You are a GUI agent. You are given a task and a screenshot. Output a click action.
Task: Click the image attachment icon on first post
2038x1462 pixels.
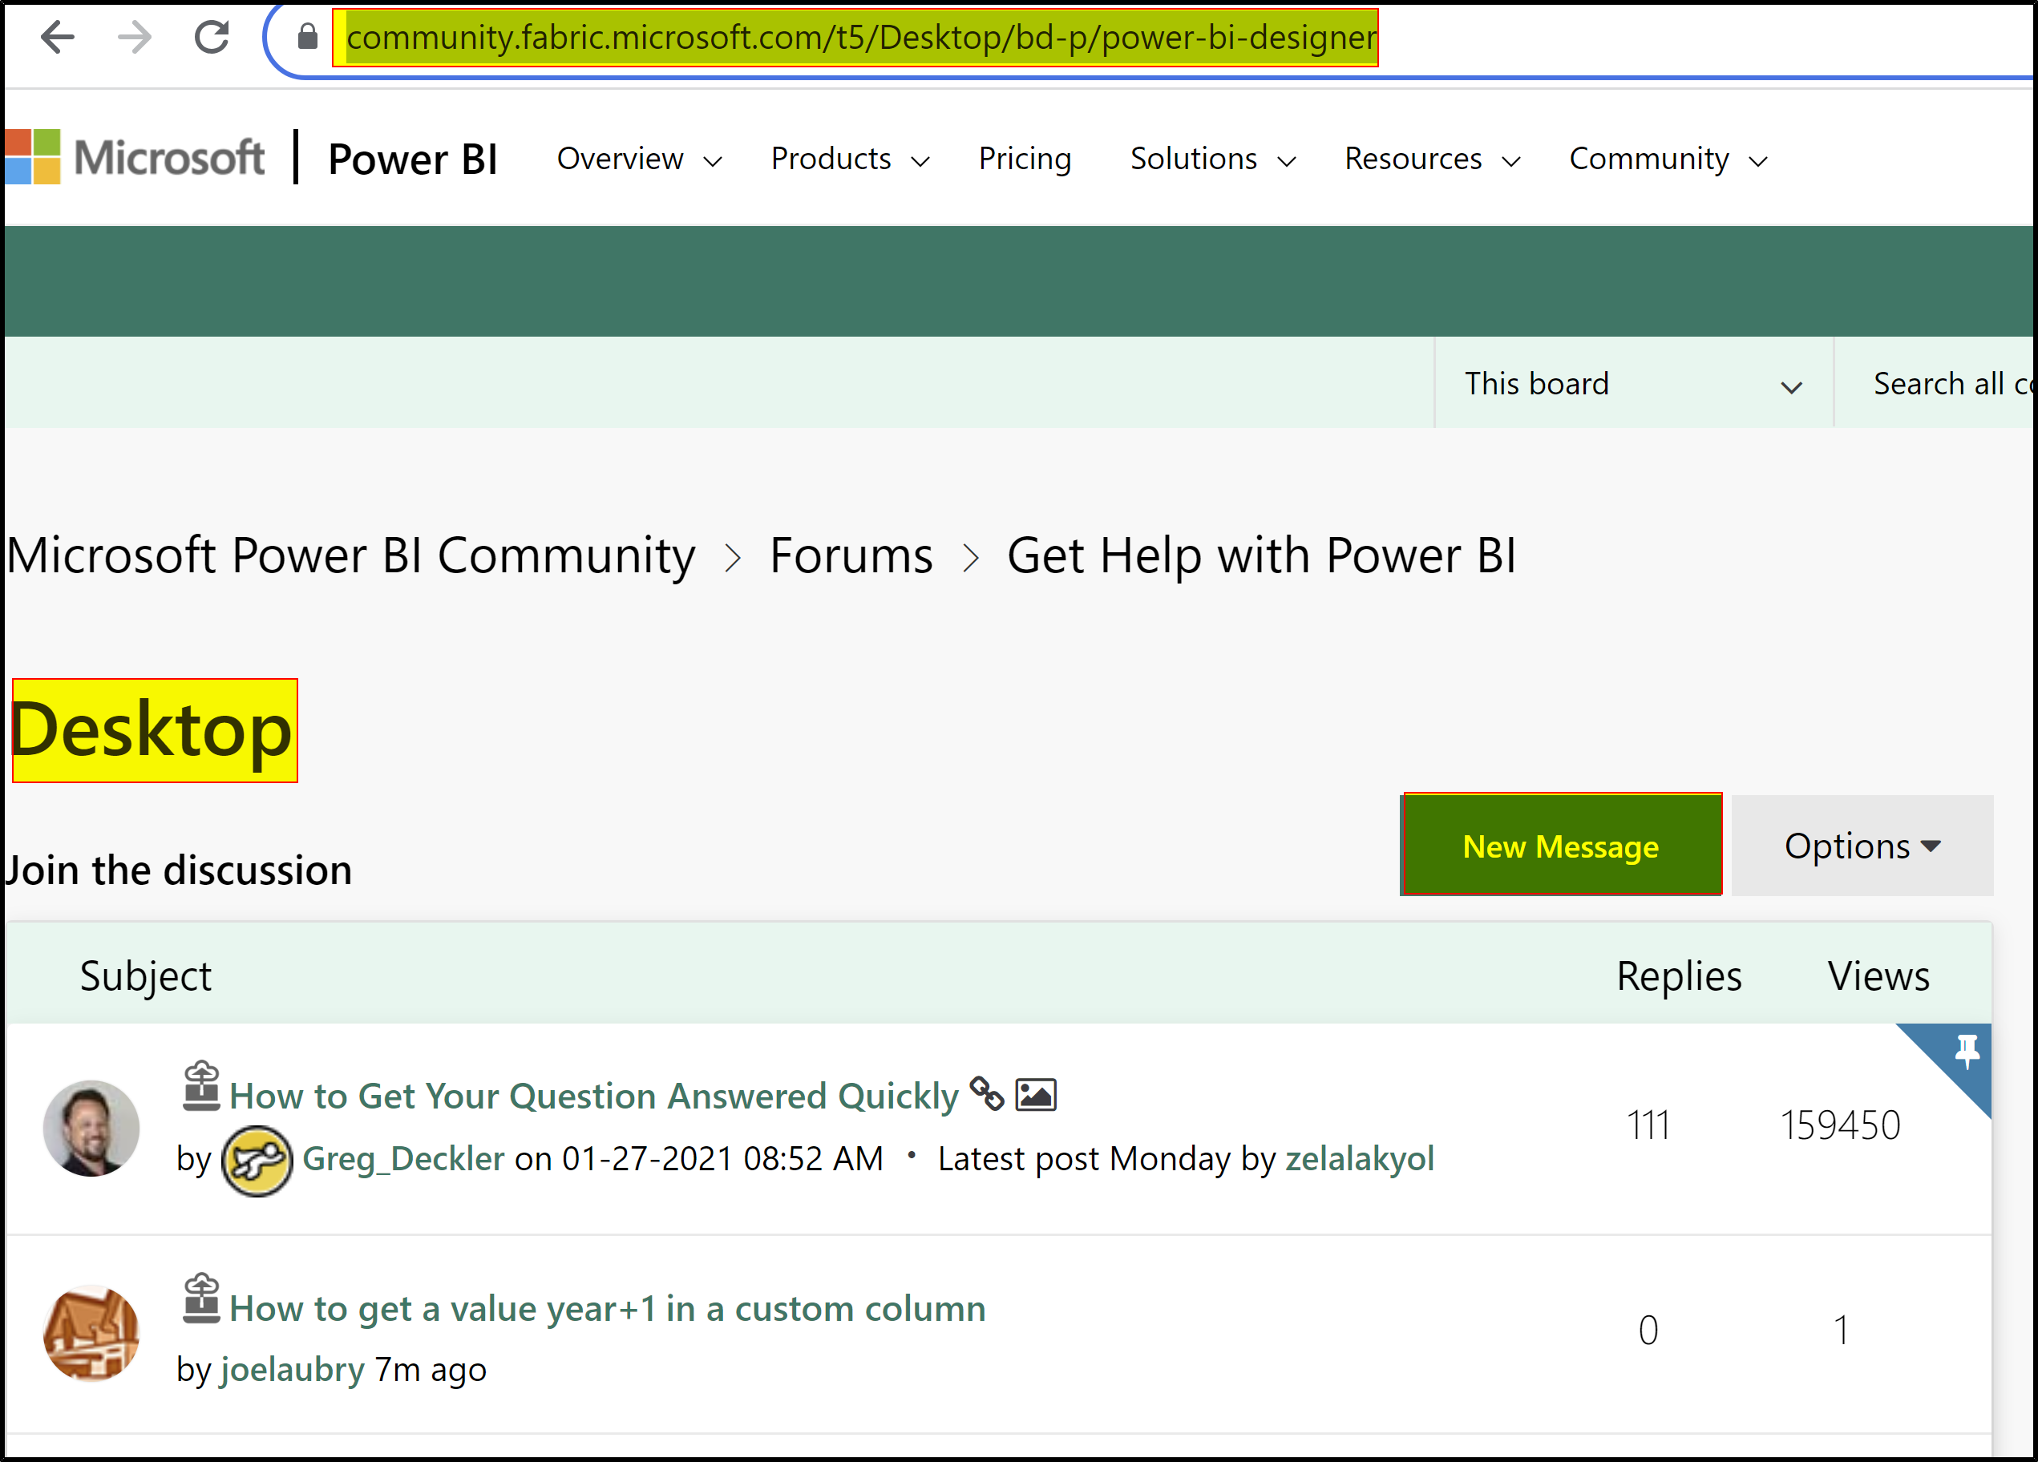click(1035, 1094)
